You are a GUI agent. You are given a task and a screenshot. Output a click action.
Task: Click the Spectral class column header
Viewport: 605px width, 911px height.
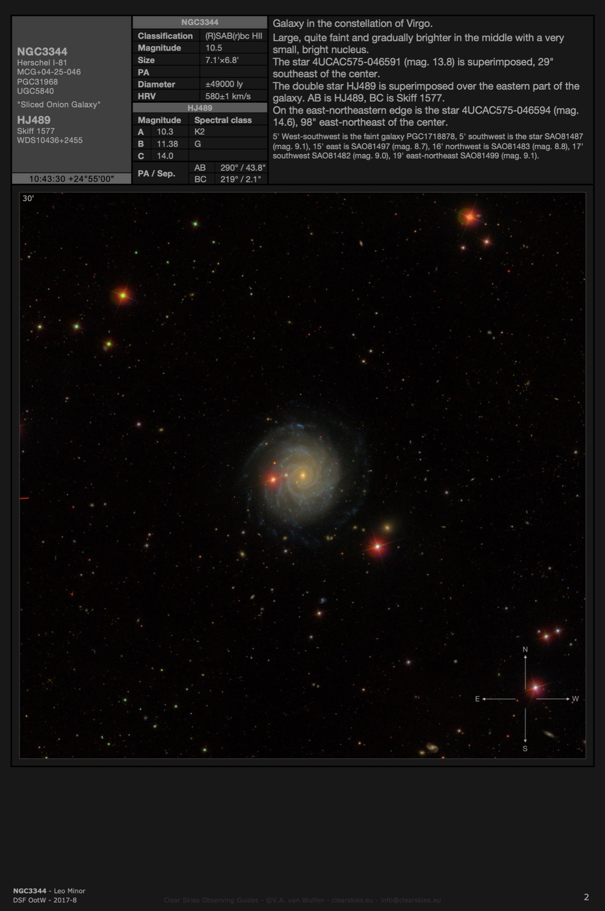(223, 120)
